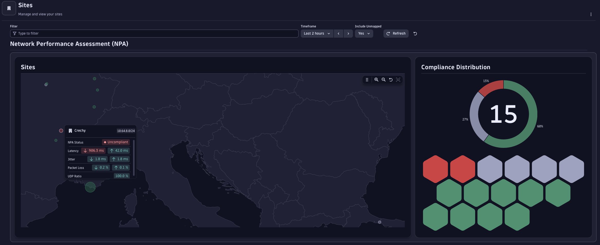Image resolution: width=600 pixels, height=245 pixels.
Task: Click the Crechy site name in the popup
Action: 80,130
